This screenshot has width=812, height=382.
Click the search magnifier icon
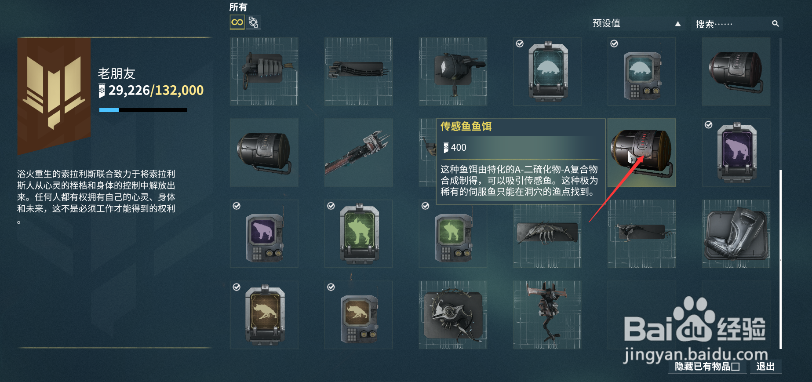pyautogui.click(x=775, y=23)
